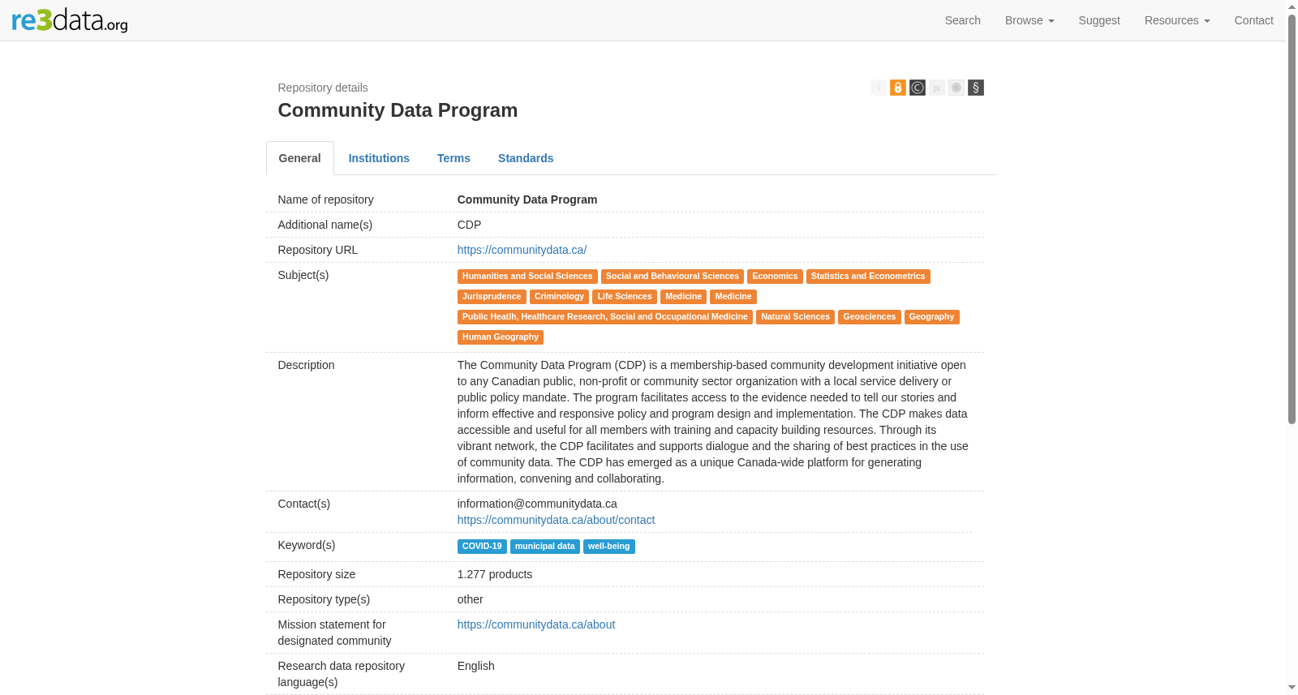Click the COVID-19 keyword tag

click(x=482, y=547)
